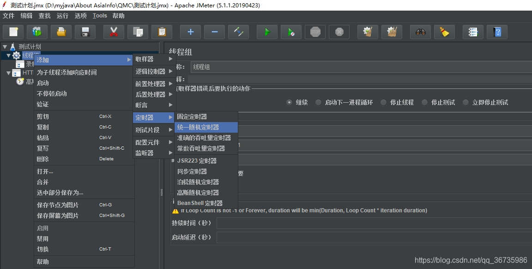Open function helper list icon
This screenshot has height=269, width=532.
[473, 32]
